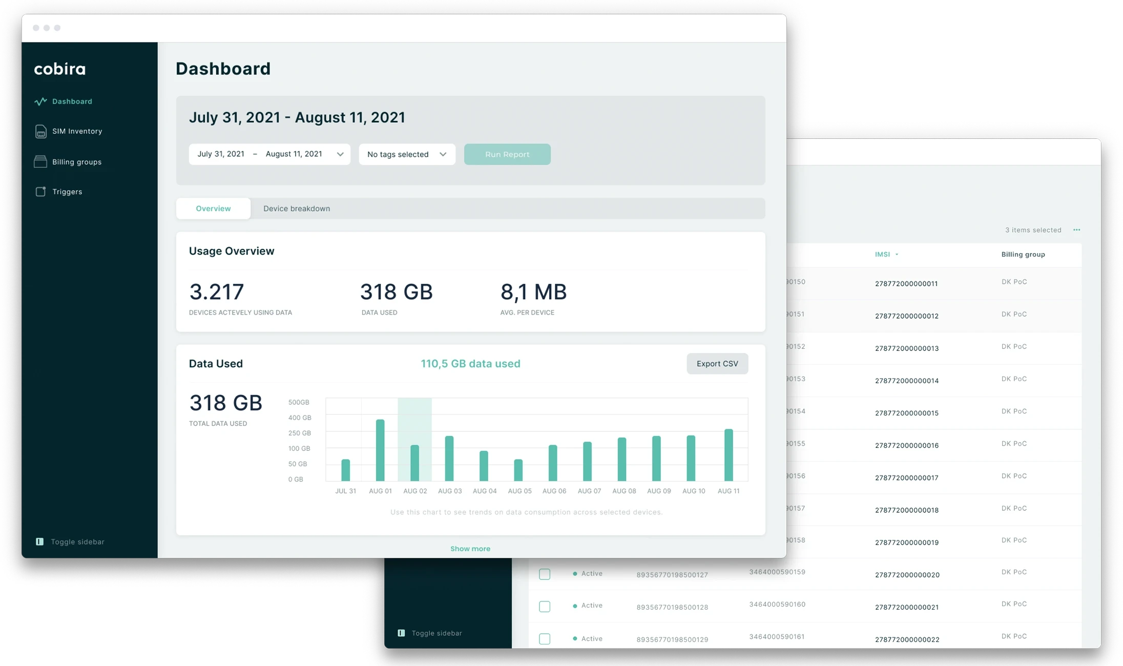This screenshot has height=666, width=1123.
Task: Click the SIM Inventory card icon
Action: click(x=40, y=132)
